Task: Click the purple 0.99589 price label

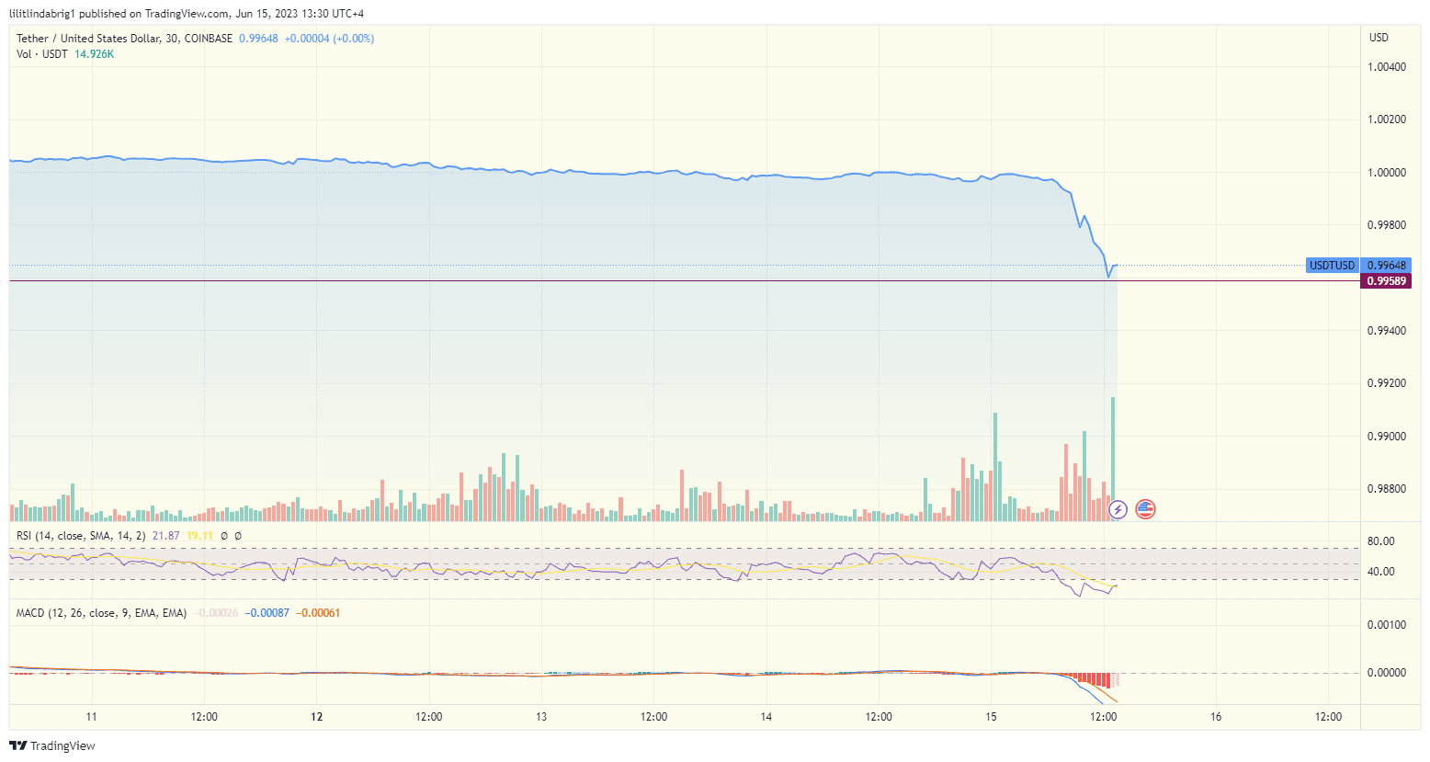Action: click(x=1388, y=280)
